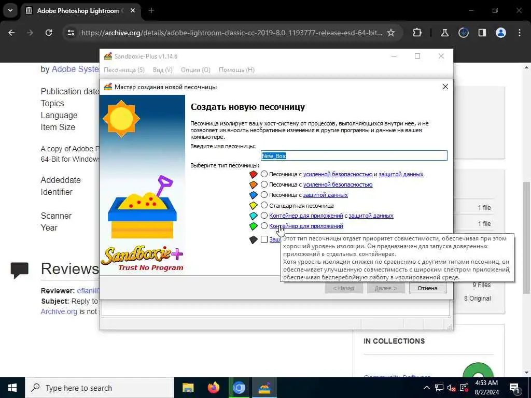Image resolution: width=531 pixels, height=398 pixels.
Task: Go back in Chrome browser
Action: (11, 33)
